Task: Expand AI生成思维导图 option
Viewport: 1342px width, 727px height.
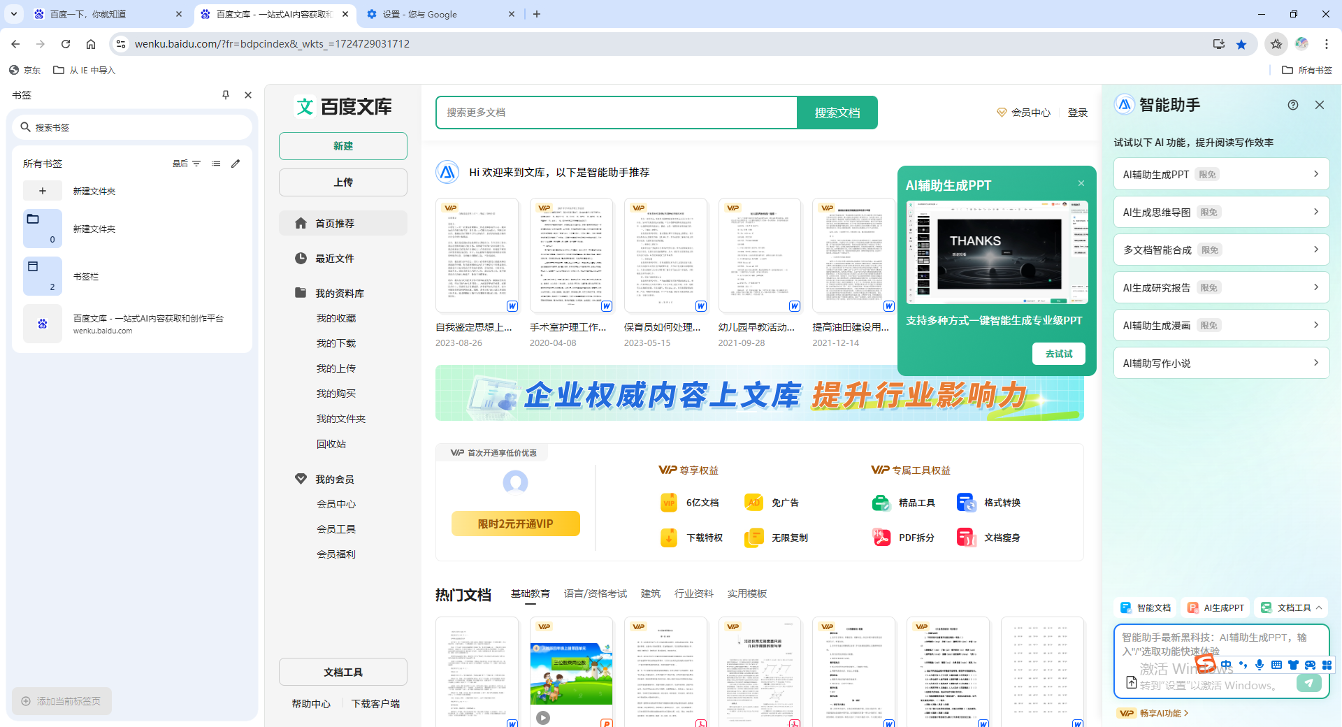Action: (x=1222, y=212)
